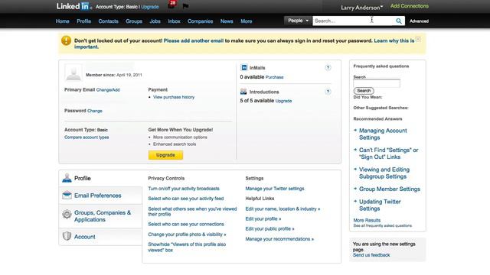Open Group Member Settings FAQ answer
Screen dimensions: 490x275
click(x=390, y=189)
